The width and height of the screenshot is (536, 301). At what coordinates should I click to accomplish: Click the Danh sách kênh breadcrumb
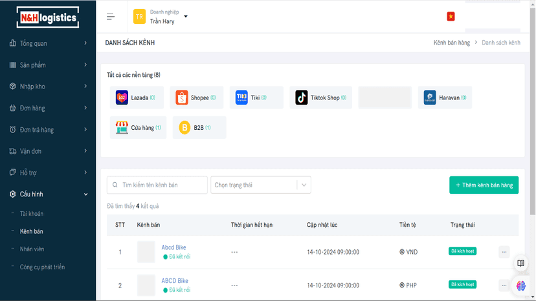501,43
